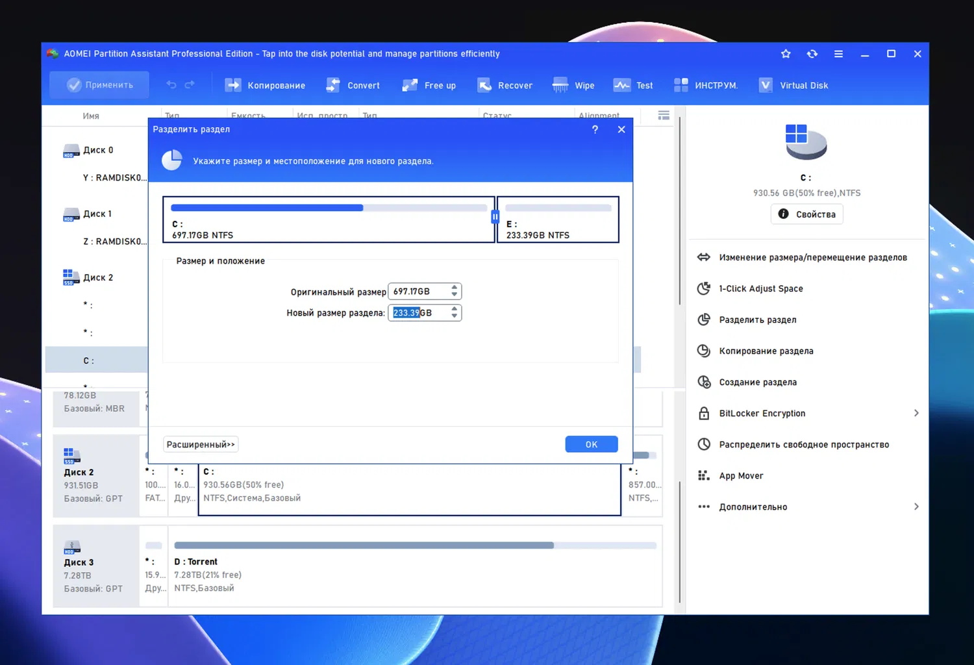
Task: Confirm the split with OK
Action: tap(592, 444)
